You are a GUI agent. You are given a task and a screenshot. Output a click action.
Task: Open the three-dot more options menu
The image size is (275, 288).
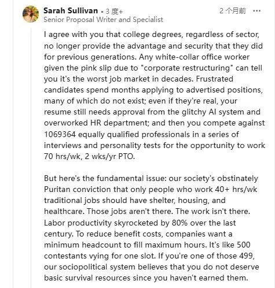[256, 11]
